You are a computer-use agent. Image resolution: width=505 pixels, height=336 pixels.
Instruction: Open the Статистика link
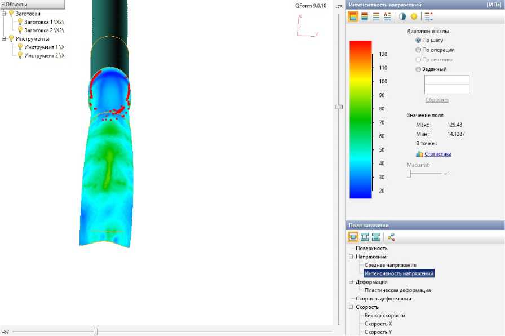[437, 154]
